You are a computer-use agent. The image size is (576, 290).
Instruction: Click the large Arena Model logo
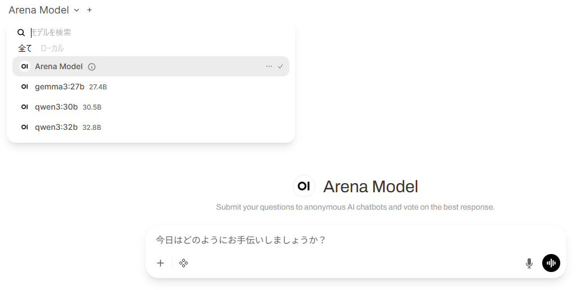[304, 186]
